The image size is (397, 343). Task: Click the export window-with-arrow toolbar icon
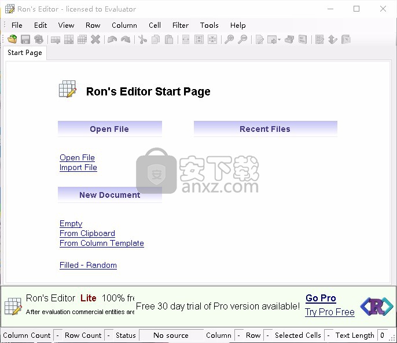point(272,39)
